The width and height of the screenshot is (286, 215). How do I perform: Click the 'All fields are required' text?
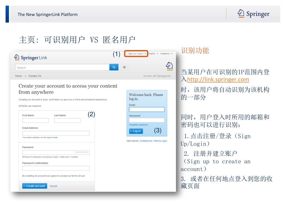click(x=30, y=106)
